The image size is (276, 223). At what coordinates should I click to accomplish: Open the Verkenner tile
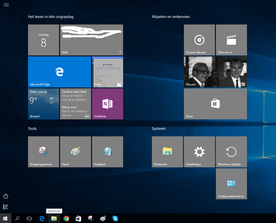tap(167, 152)
